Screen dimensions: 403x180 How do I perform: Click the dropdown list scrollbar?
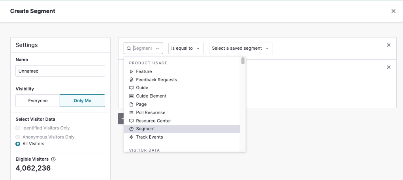(243, 61)
